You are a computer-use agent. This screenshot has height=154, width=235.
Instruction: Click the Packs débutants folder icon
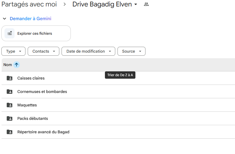pyautogui.click(x=10, y=118)
